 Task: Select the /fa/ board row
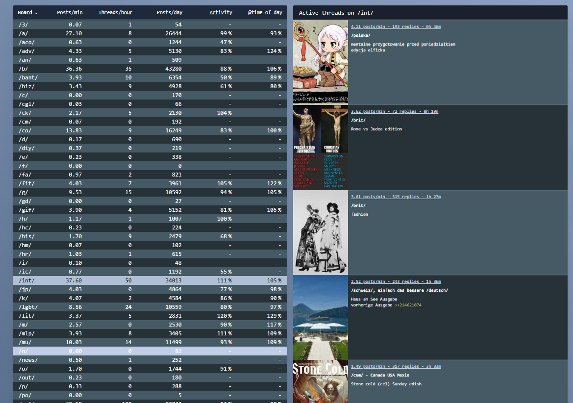(x=150, y=175)
